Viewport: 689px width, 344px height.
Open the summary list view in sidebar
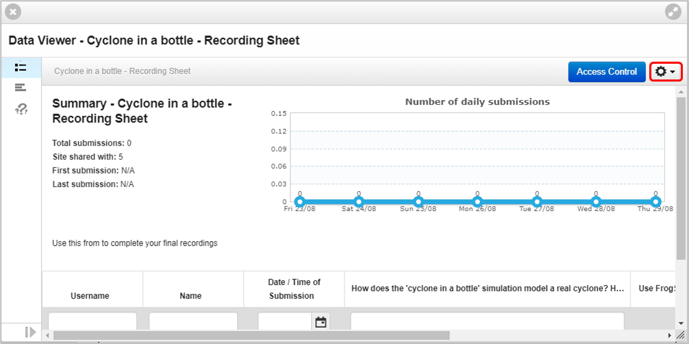tap(21, 67)
